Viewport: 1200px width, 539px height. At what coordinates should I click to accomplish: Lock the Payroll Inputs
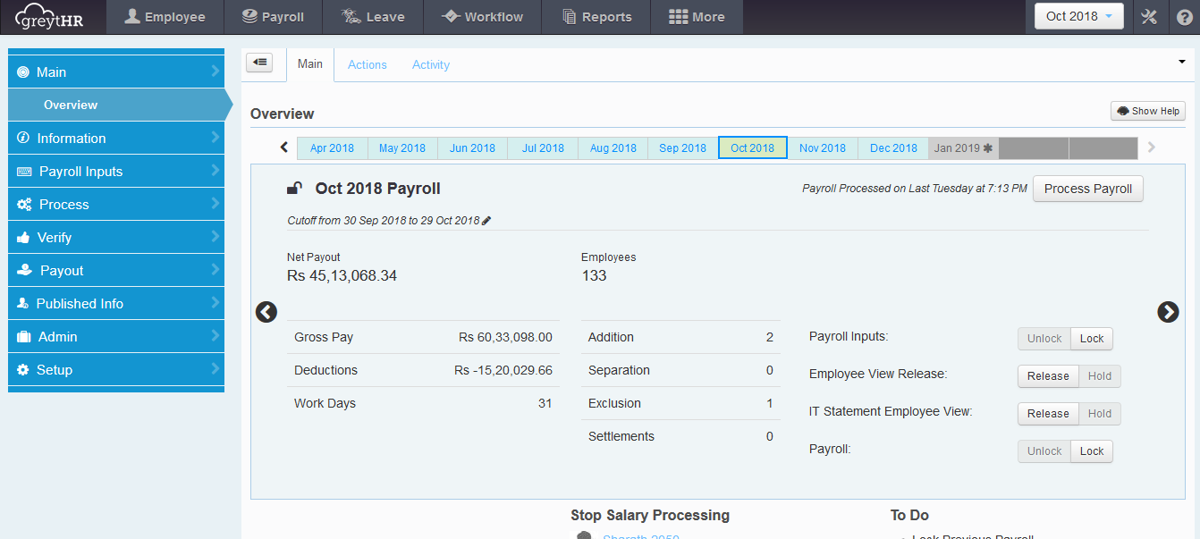click(x=1091, y=338)
